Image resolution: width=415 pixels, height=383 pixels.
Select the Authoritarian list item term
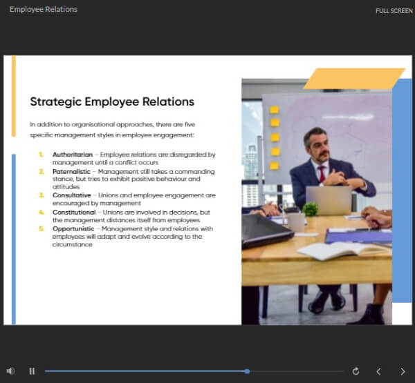pyautogui.click(x=73, y=155)
